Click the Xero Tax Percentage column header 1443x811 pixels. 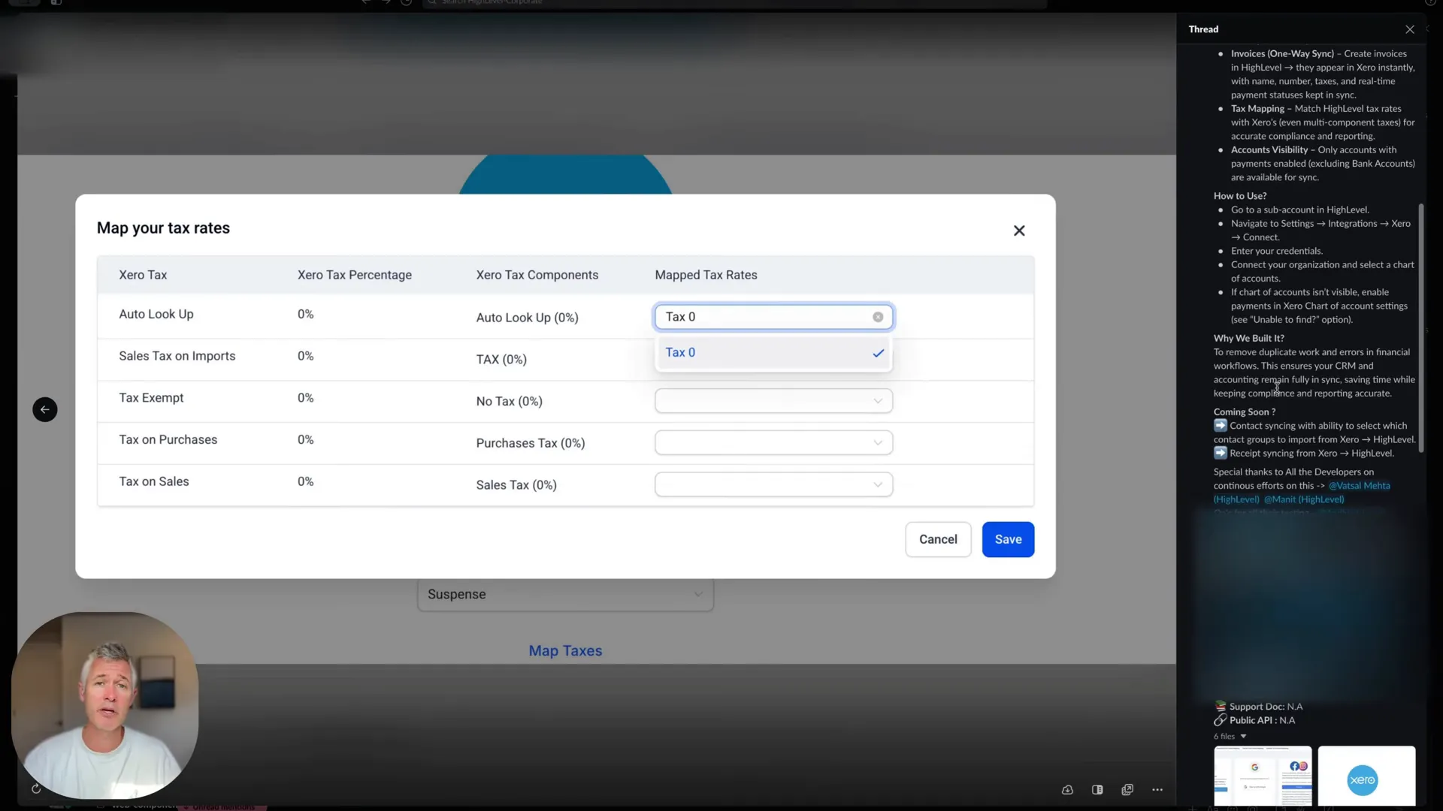pyautogui.click(x=355, y=275)
